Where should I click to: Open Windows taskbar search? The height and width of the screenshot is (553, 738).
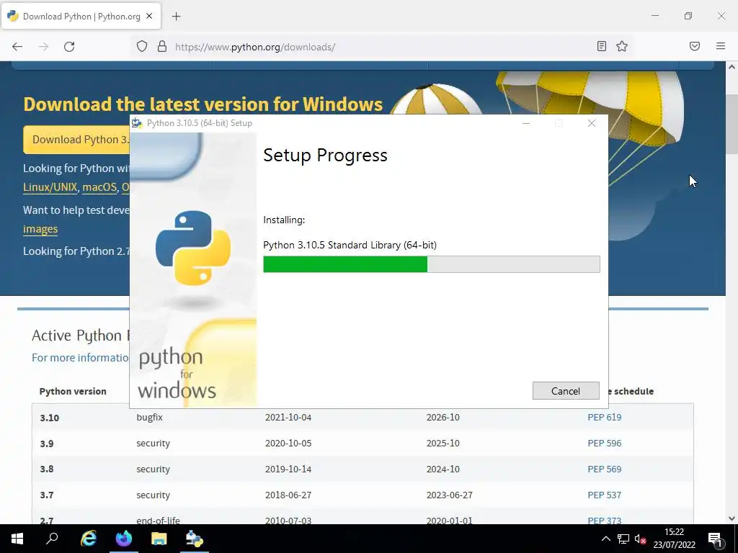pos(52,539)
